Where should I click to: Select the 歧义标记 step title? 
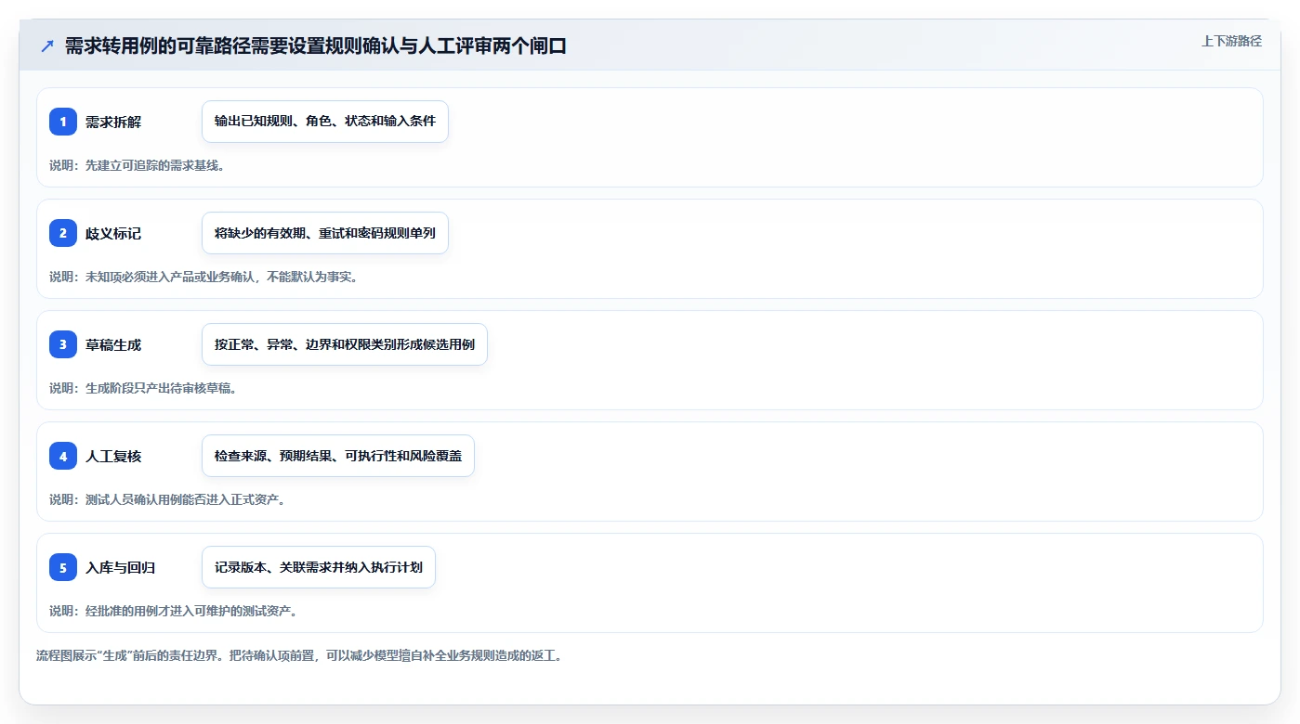[x=113, y=233]
